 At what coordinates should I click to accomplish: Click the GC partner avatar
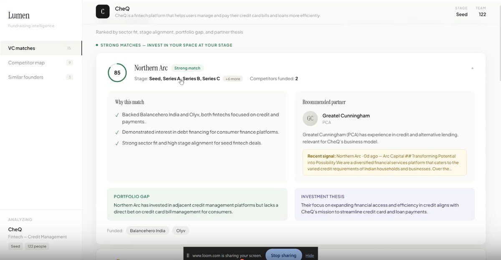point(310,118)
